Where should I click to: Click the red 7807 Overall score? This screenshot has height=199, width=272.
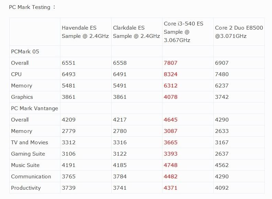[x=171, y=63]
